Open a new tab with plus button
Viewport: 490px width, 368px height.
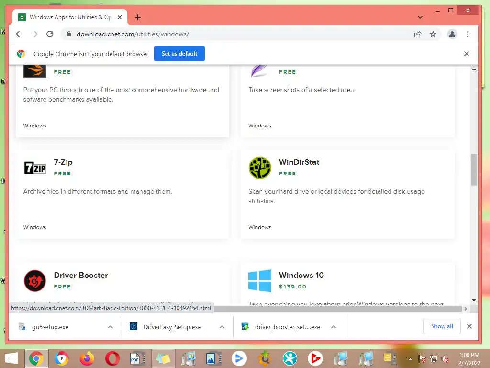pyautogui.click(x=138, y=17)
